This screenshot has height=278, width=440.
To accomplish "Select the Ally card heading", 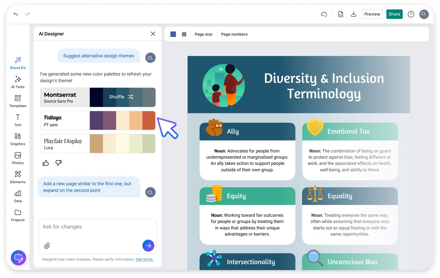I will pos(233,131).
